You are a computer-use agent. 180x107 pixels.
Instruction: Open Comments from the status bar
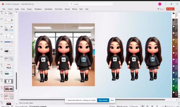(x=134, y=106)
